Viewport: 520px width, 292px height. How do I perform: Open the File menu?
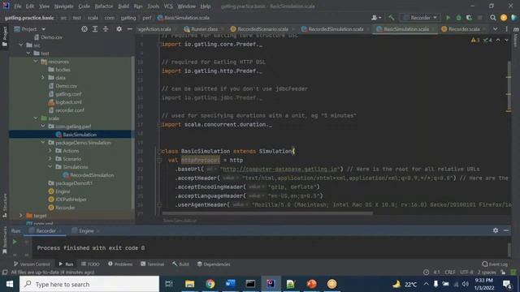pyautogui.click(x=17, y=6)
